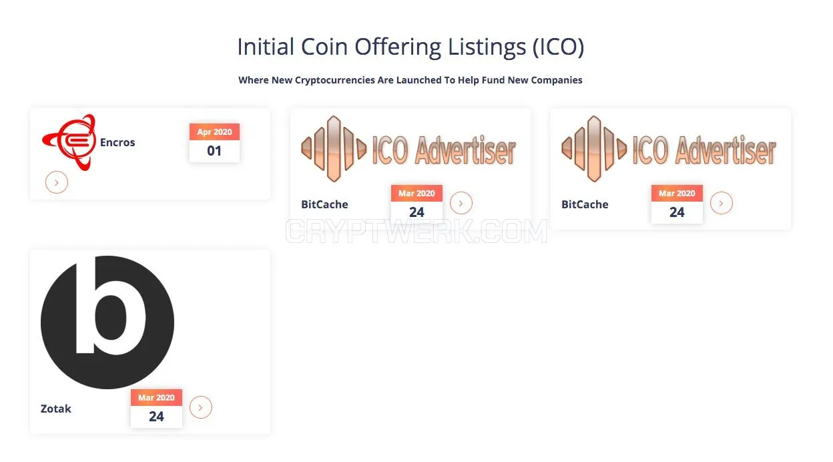The width and height of the screenshot is (833, 462).
Task: Open BitCache title on card farthest from Encros
Action: coord(585,204)
